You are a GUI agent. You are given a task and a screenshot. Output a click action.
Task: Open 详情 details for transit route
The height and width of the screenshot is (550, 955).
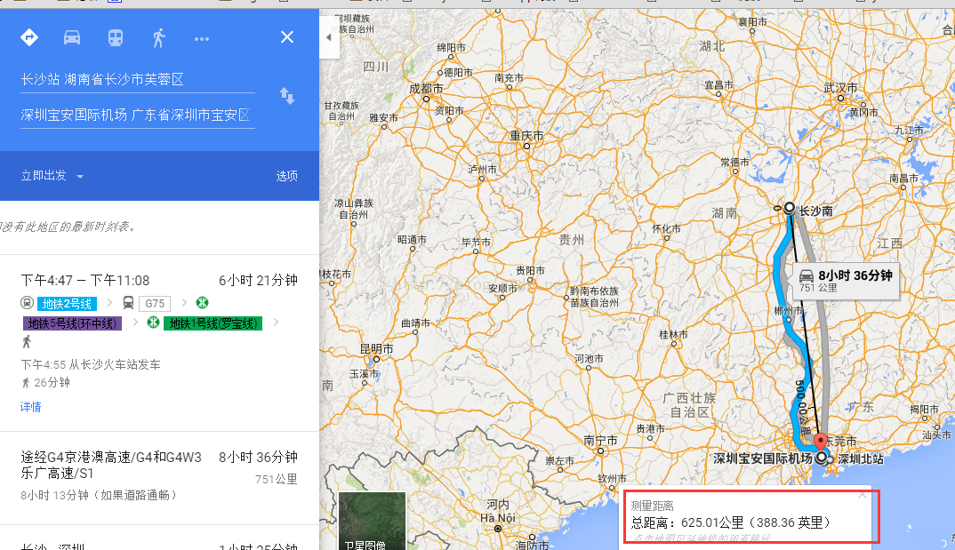click(31, 407)
